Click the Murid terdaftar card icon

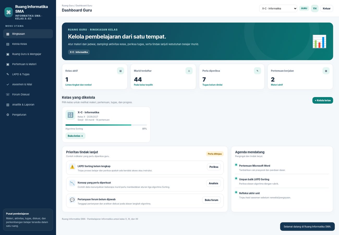[189, 71]
